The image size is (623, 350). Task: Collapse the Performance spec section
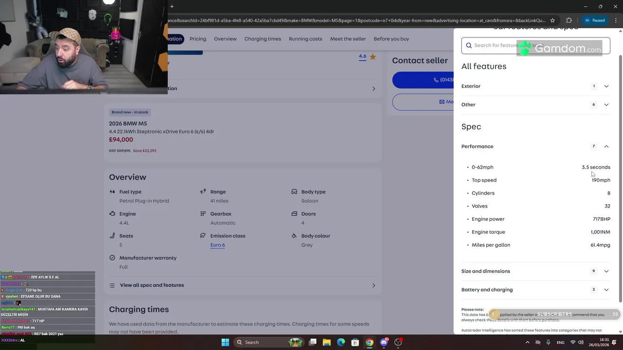click(x=535, y=146)
